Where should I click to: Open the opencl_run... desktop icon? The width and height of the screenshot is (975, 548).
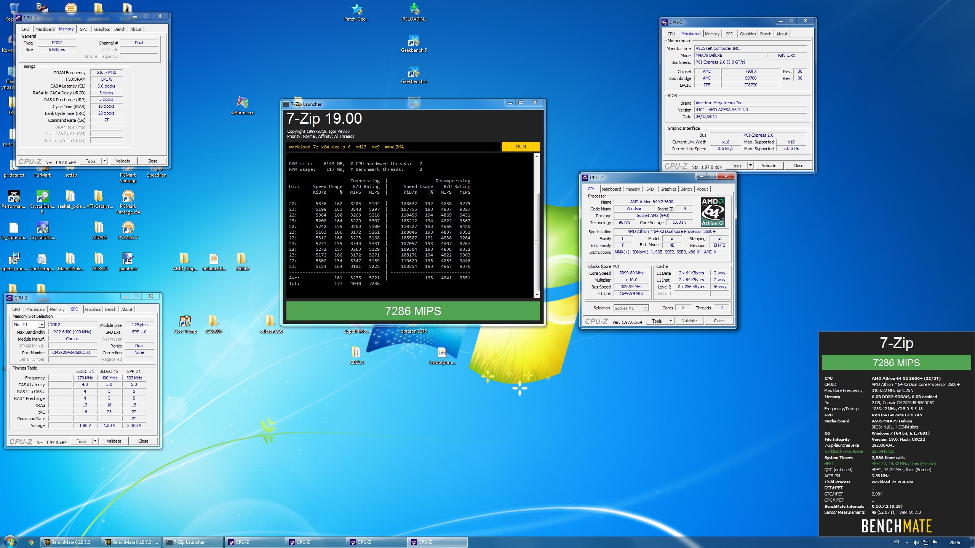pos(14,262)
